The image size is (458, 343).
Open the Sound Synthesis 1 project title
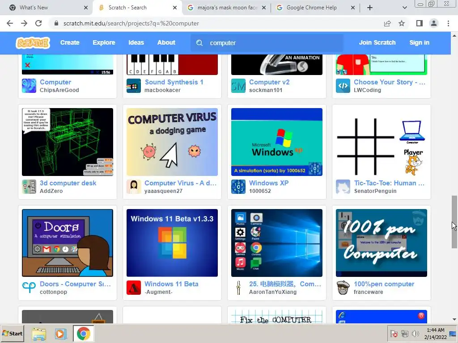click(x=174, y=82)
